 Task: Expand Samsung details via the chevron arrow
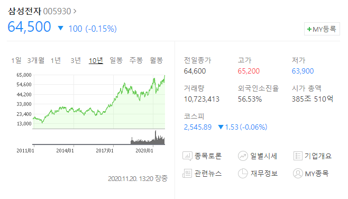pos(75,11)
